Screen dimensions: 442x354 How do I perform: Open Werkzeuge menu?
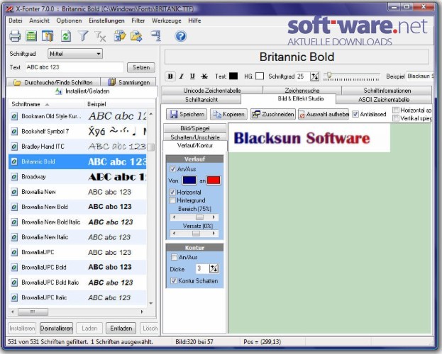tap(167, 21)
